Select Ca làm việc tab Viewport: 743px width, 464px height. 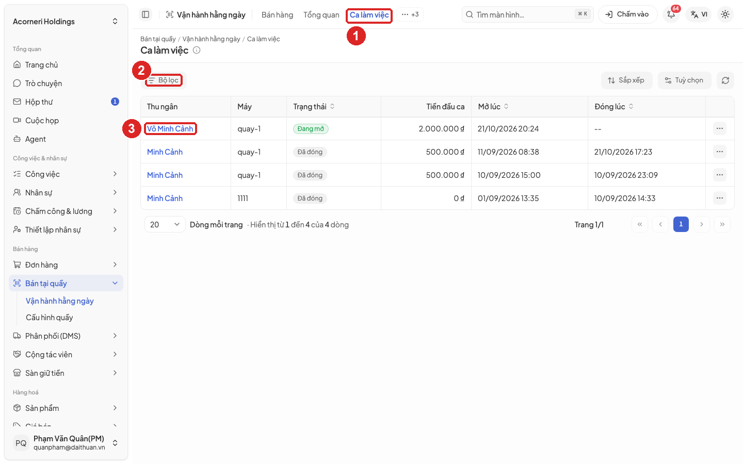coord(369,15)
